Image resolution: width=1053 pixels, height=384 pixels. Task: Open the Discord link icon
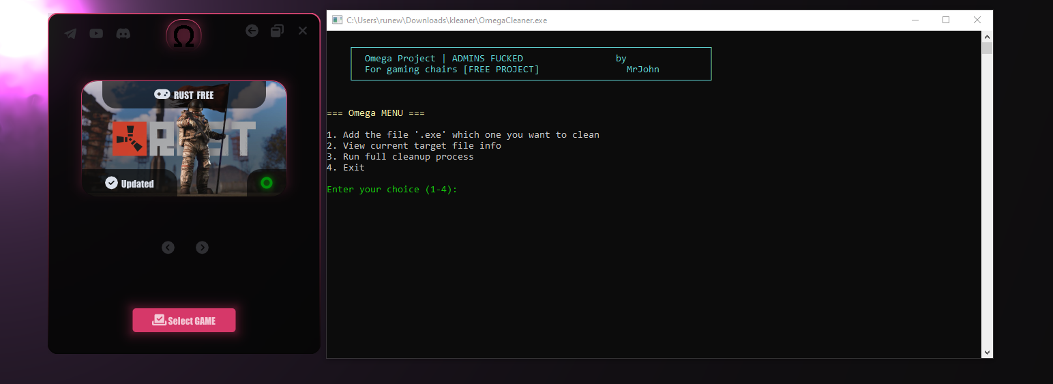(123, 33)
